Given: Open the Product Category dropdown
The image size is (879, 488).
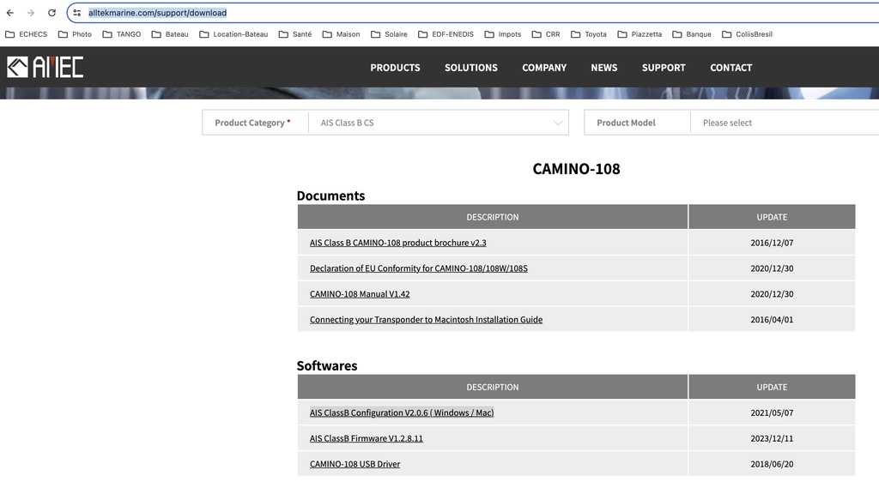Looking at the screenshot, I should [x=439, y=123].
